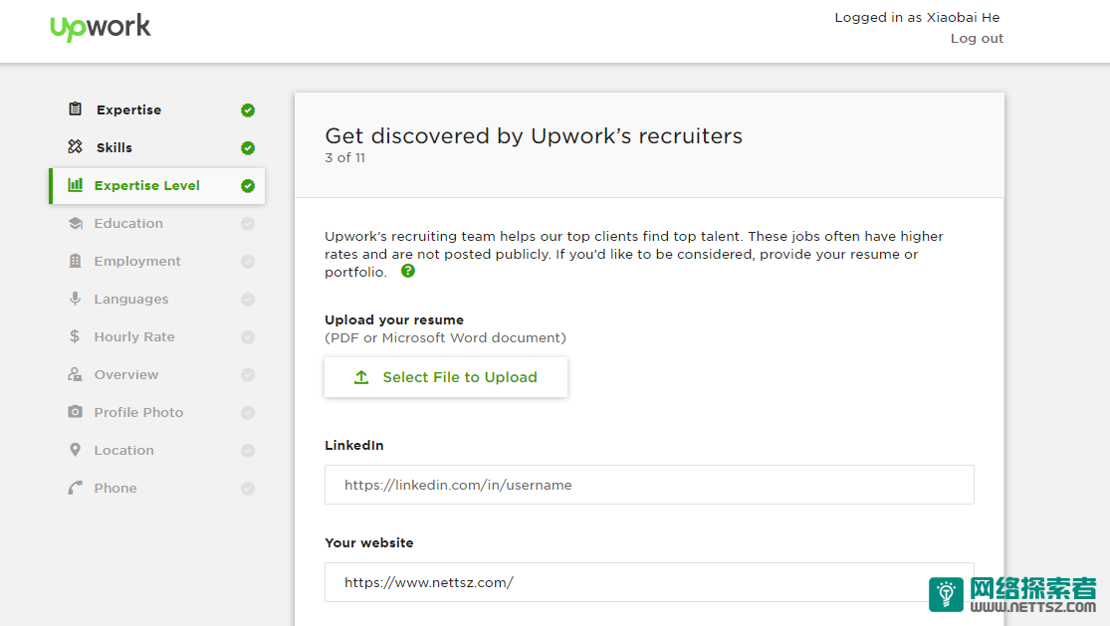Click the Overview person icon
The width and height of the screenshot is (1110, 626).
[x=75, y=374]
